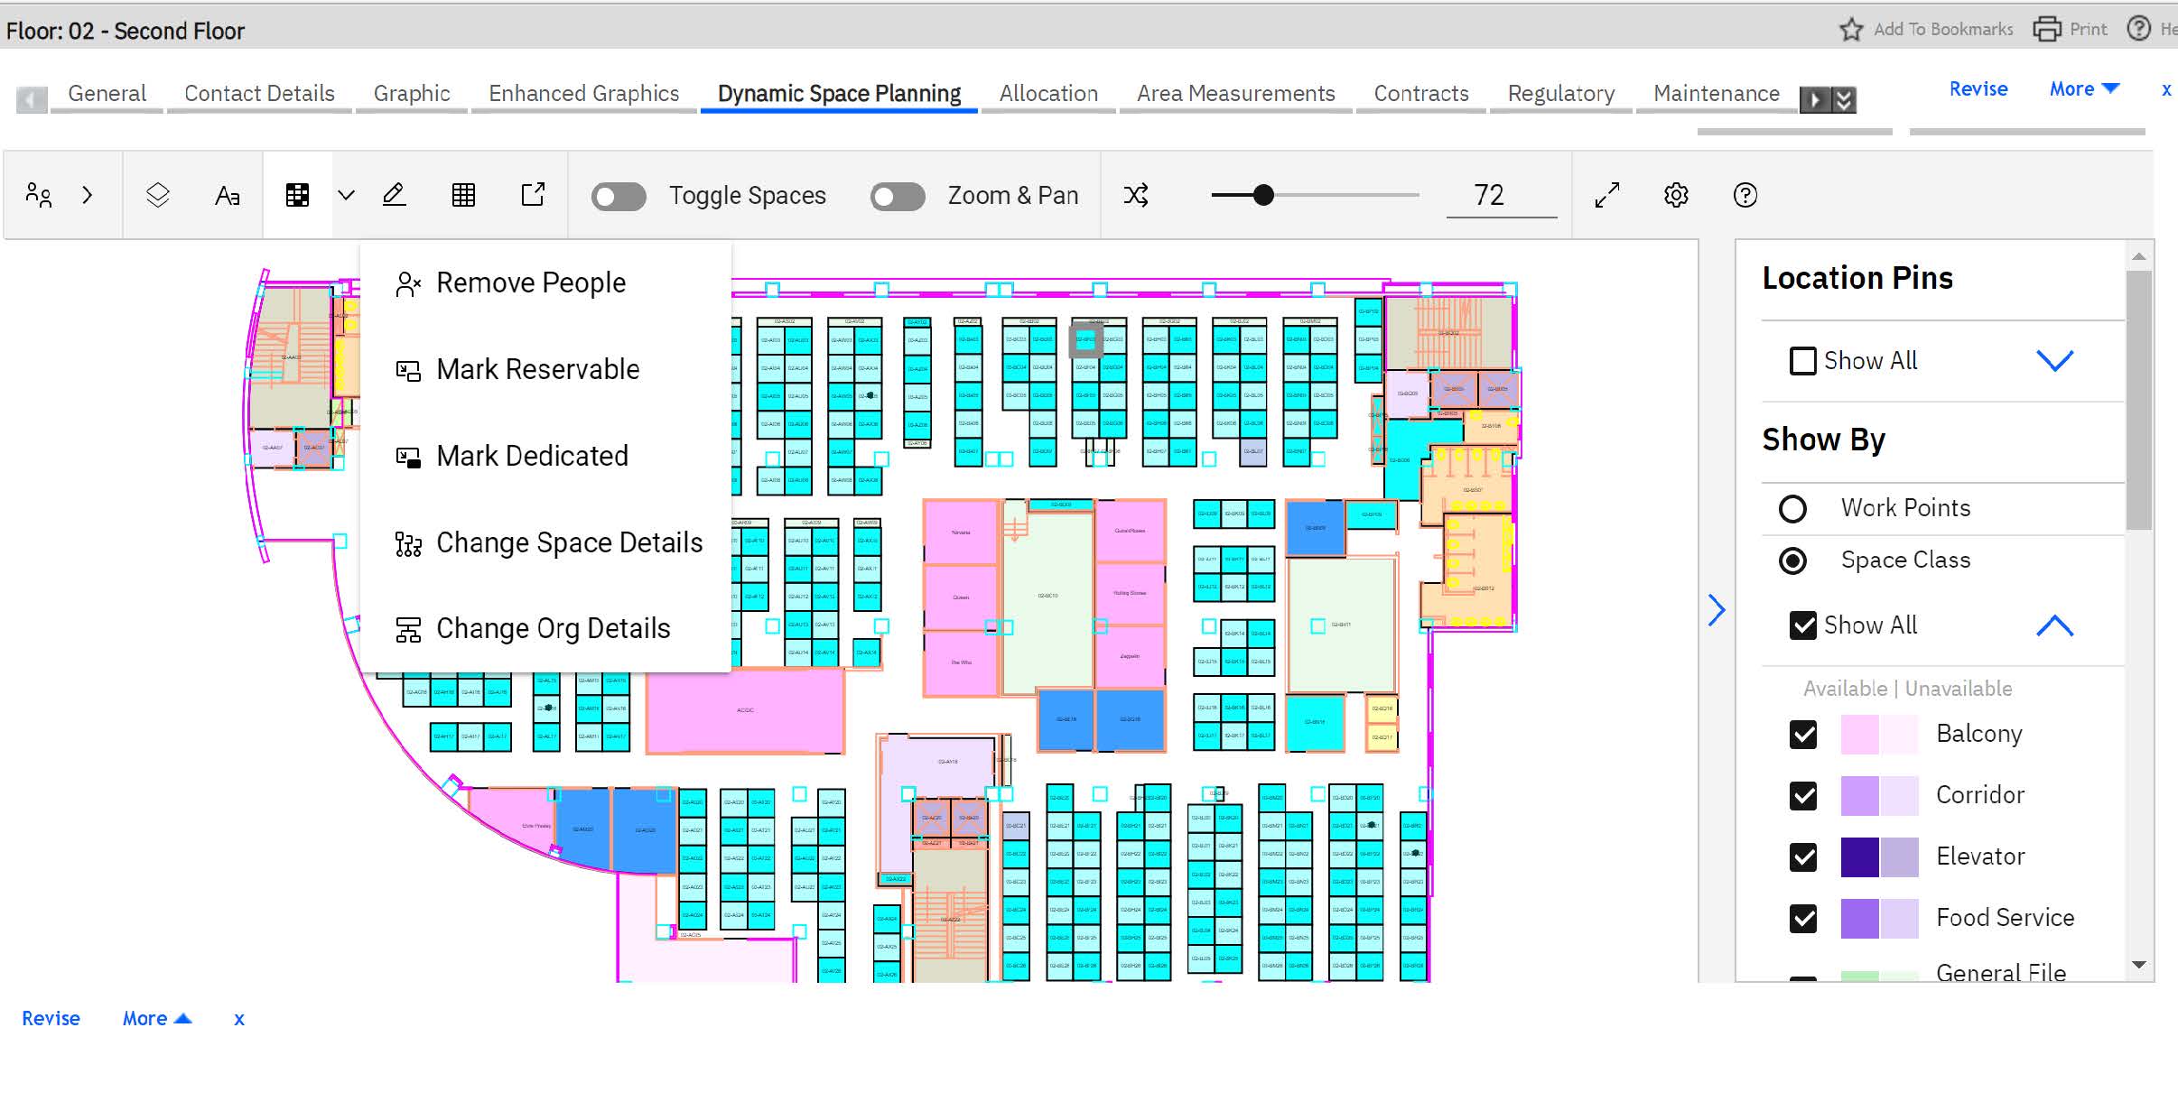
Task: Select the pencil edit tool icon
Action: tap(394, 195)
